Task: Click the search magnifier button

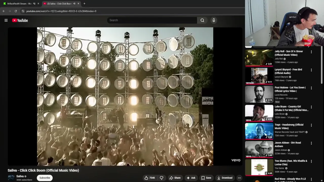Action: (x=202, y=20)
